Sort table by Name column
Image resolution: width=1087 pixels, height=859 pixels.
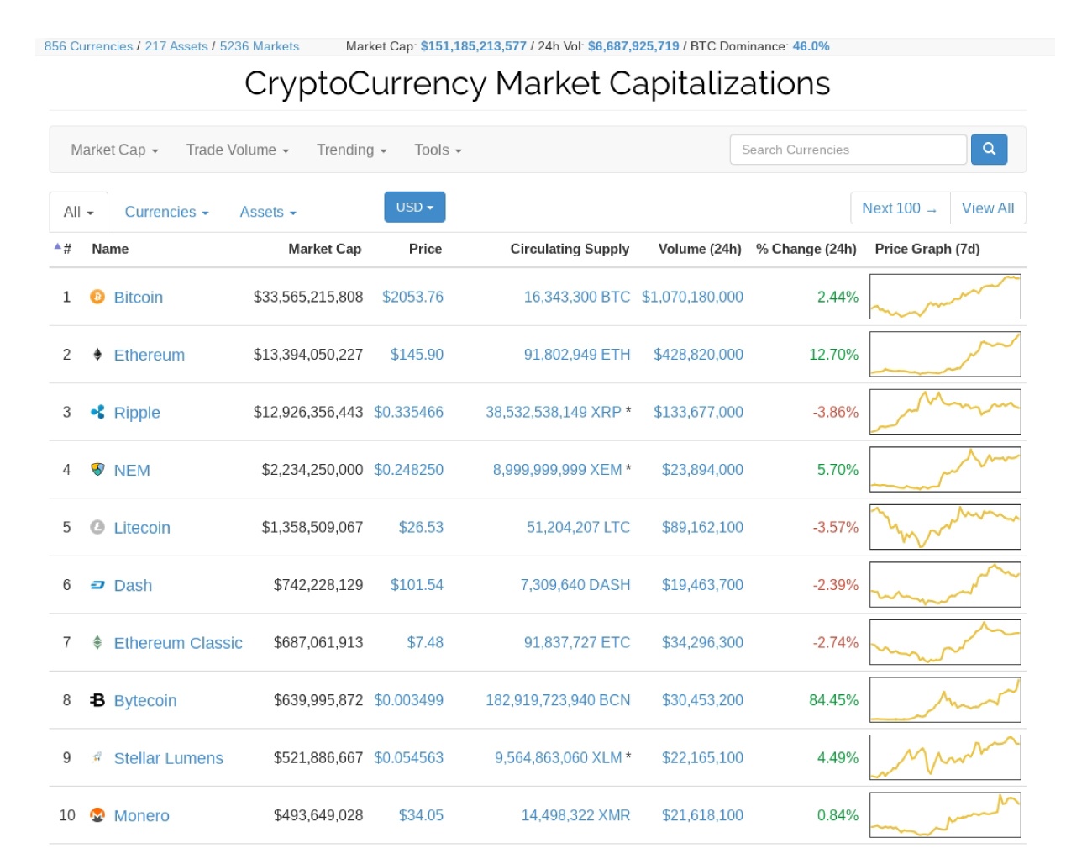pos(110,249)
